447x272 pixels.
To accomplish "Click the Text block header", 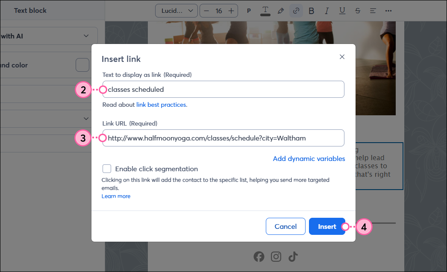I will pyautogui.click(x=30, y=10).
